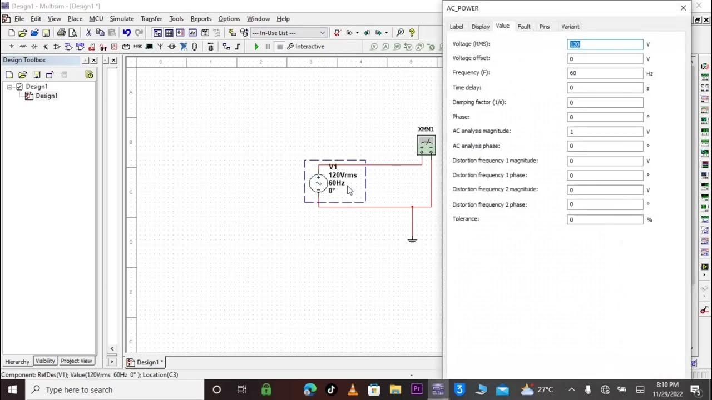
Task: Place a MISC component
Action: (x=137, y=47)
